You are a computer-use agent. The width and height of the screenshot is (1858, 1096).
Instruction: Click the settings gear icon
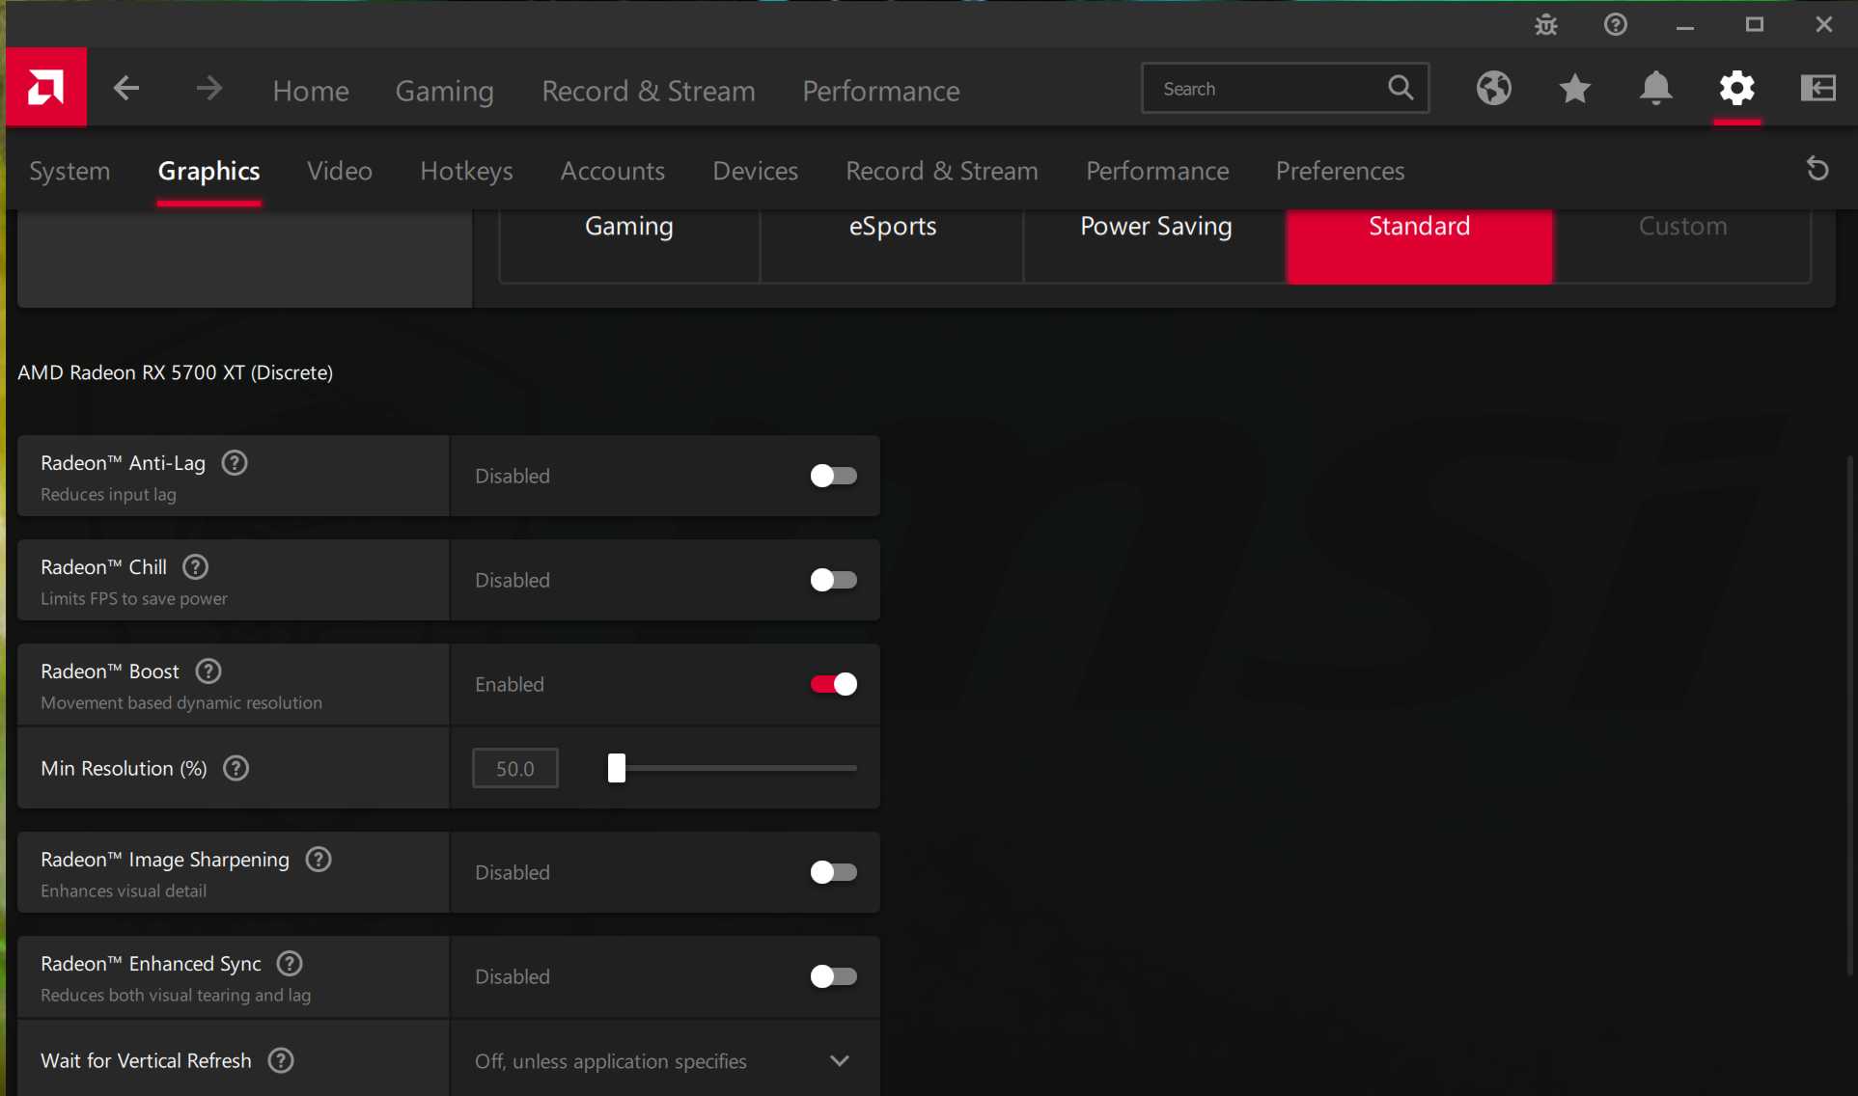click(x=1736, y=88)
